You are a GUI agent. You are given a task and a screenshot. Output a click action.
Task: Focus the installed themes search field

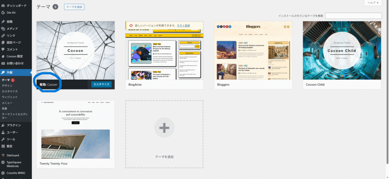(353, 16)
